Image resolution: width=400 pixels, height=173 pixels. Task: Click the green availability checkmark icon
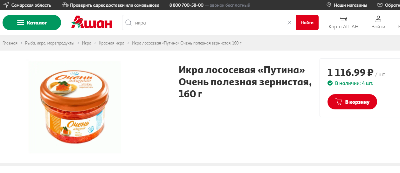click(x=330, y=83)
